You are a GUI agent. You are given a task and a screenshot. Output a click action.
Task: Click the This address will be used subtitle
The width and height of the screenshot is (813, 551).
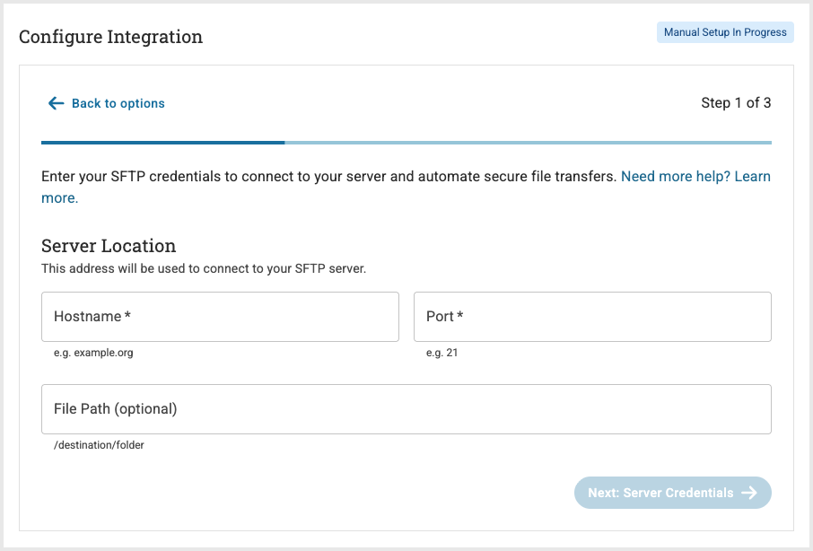click(204, 268)
